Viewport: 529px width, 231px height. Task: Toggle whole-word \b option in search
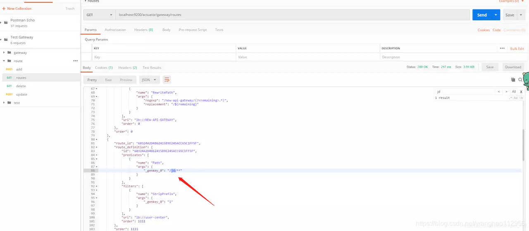pyautogui.click(x=521, y=98)
